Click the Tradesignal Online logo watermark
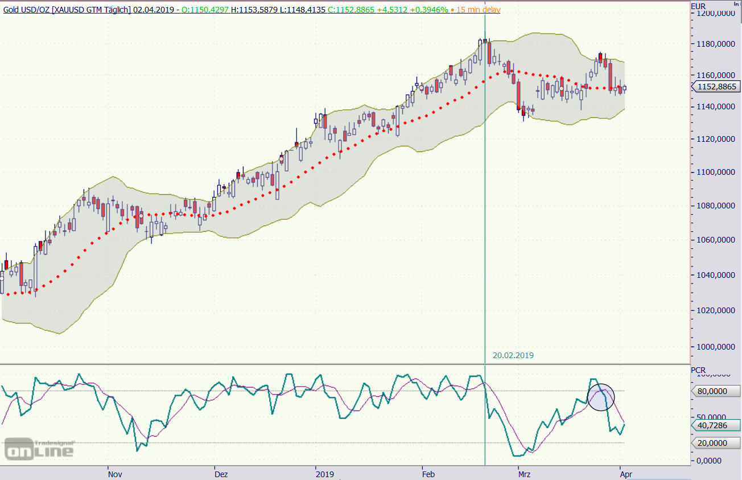The height and width of the screenshot is (480, 742). pyautogui.click(x=40, y=449)
